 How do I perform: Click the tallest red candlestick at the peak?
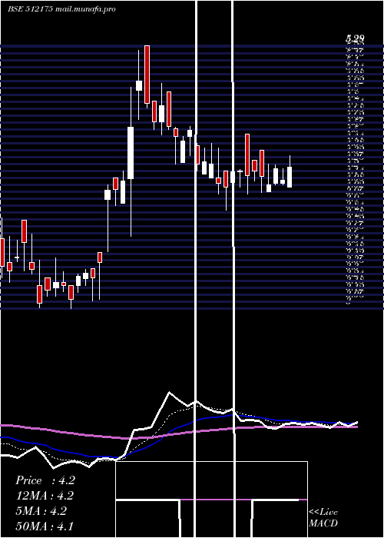pyautogui.click(x=147, y=74)
